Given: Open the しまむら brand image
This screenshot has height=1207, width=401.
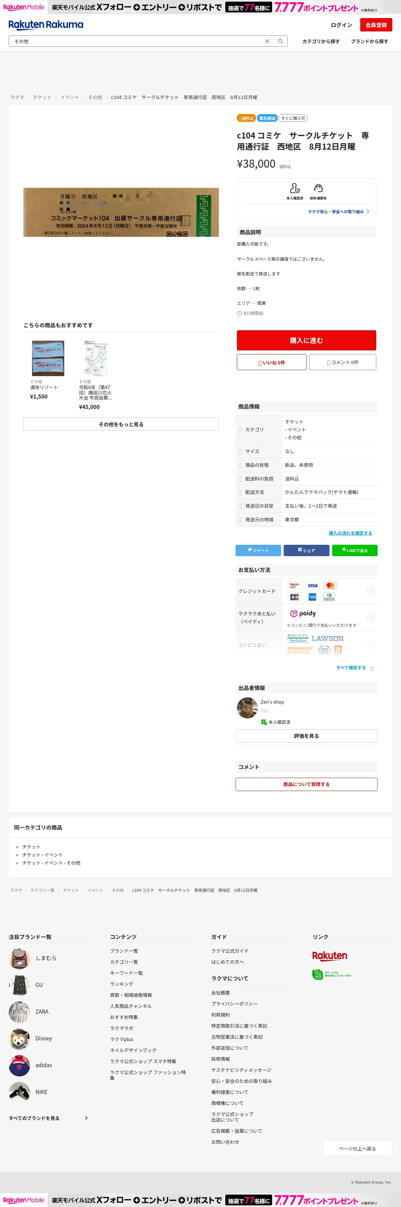Looking at the screenshot, I should click(19, 958).
